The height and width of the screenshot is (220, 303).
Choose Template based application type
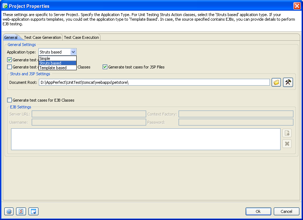click(x=58, y=68)
